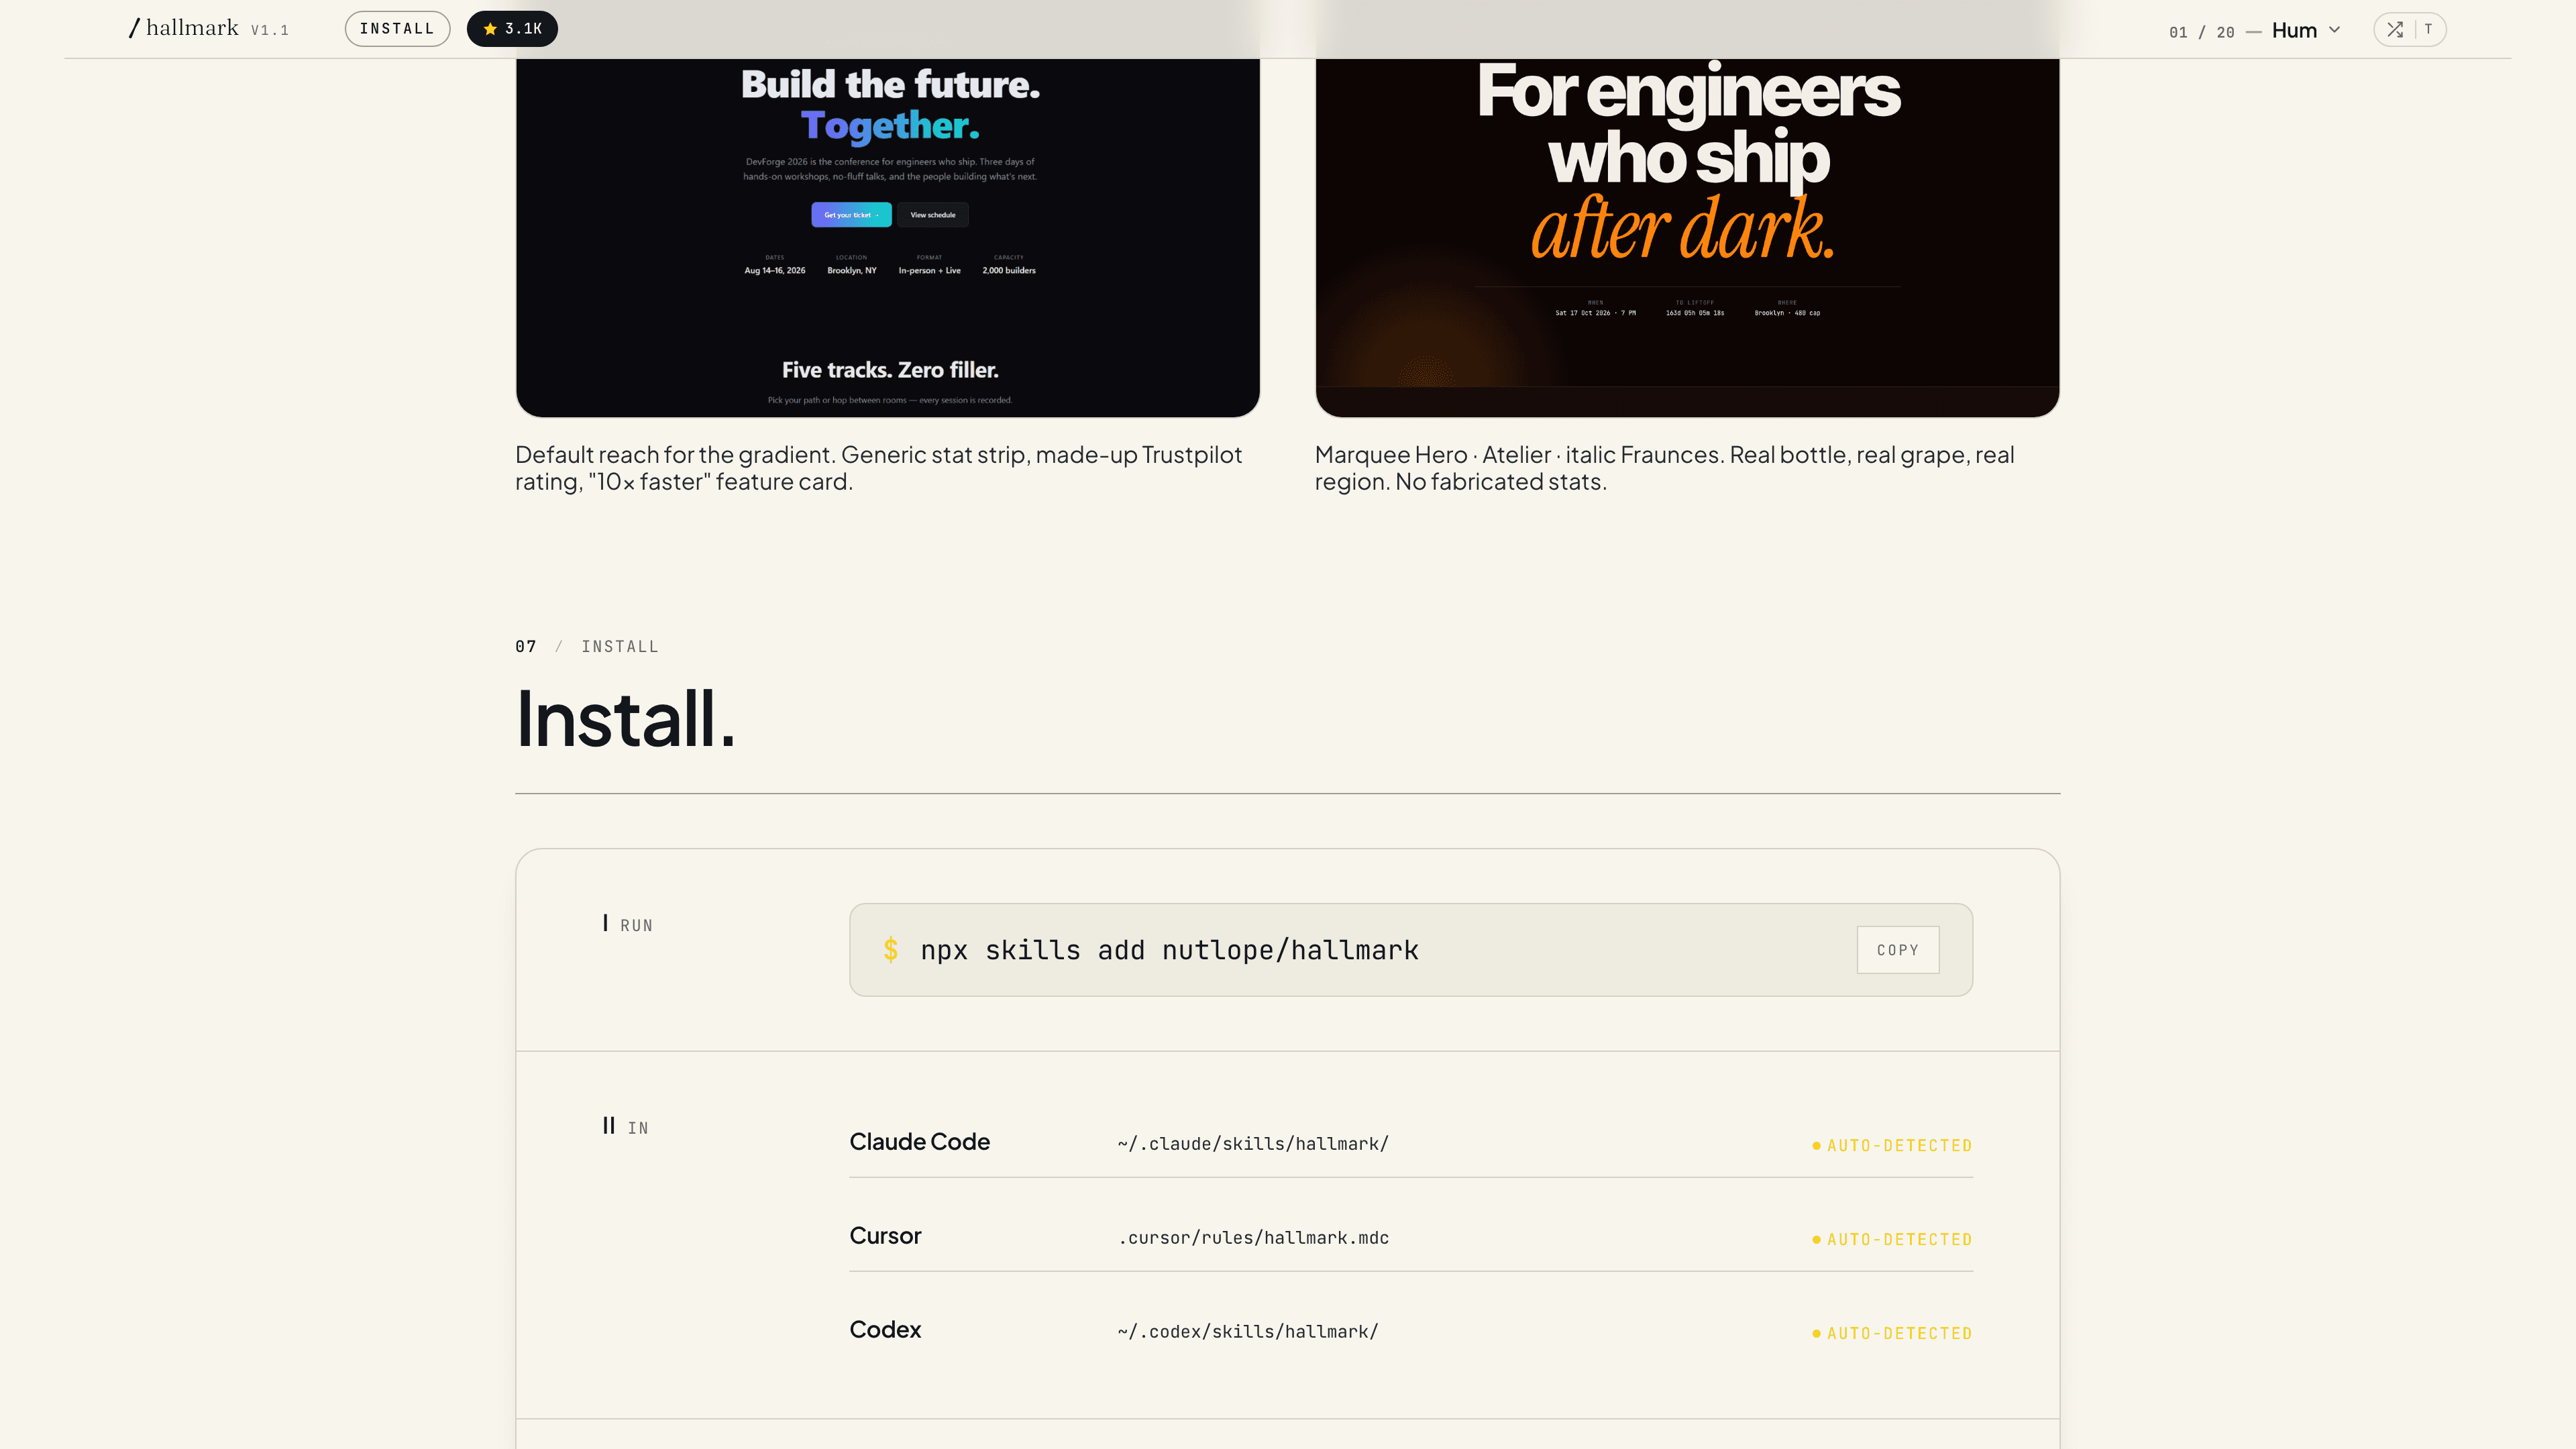The width and height of the screenshot is (2576, 1449).
Task: Open the Hum theme dropdown
Action: pyautogui.click(x=2305, y=30)
